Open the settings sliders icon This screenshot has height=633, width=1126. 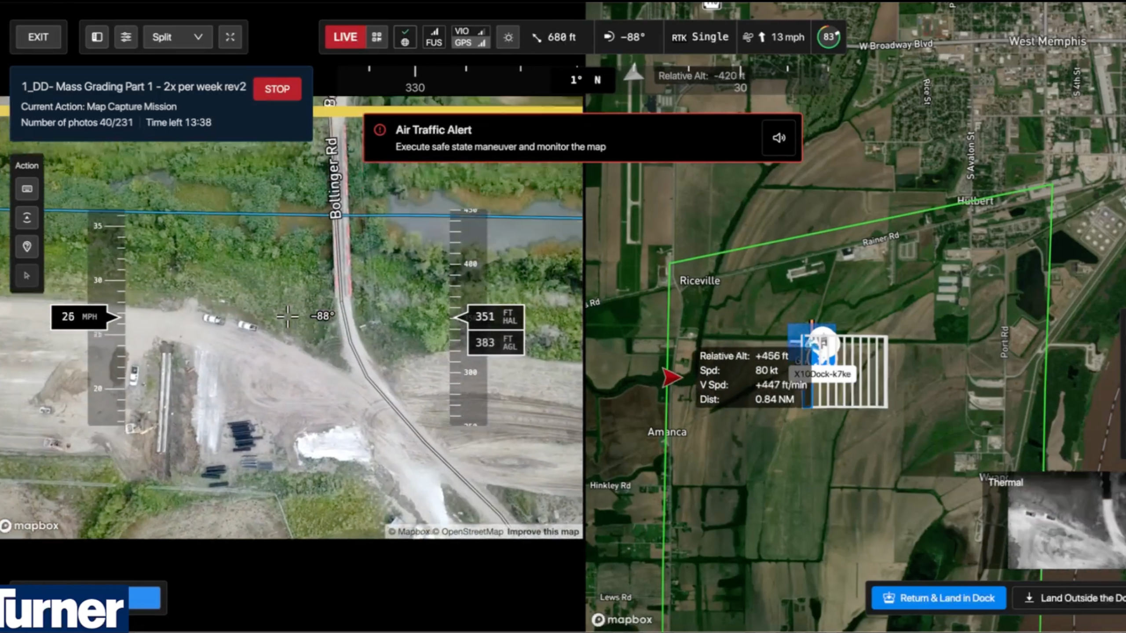coord(126,37)
